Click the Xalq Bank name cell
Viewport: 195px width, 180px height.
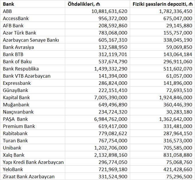[x=32, y=155]
